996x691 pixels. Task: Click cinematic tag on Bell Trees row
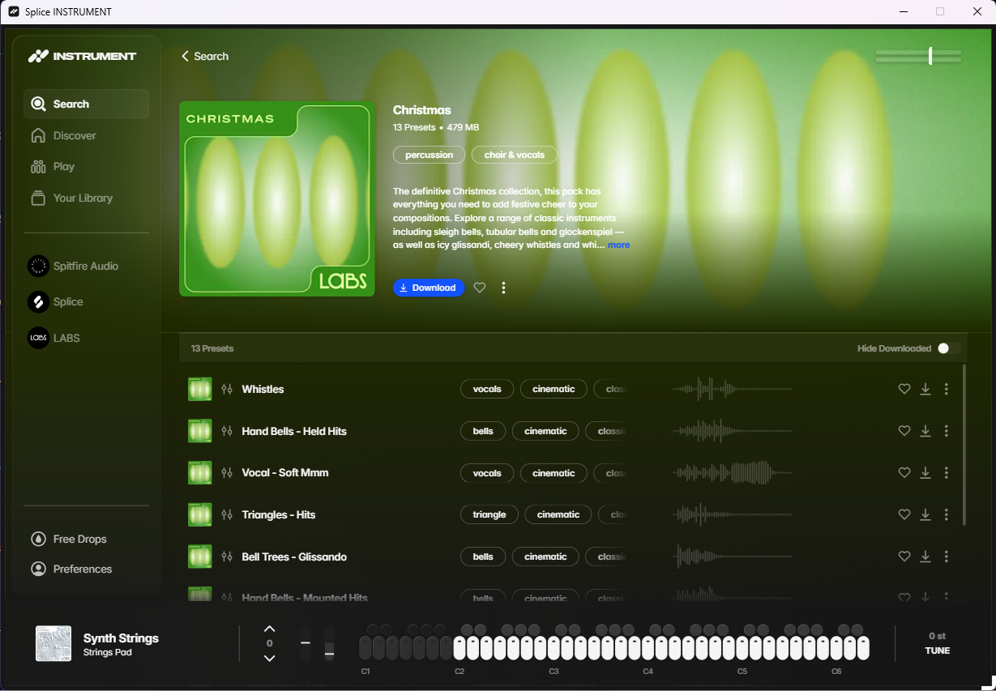click(545, 557)
